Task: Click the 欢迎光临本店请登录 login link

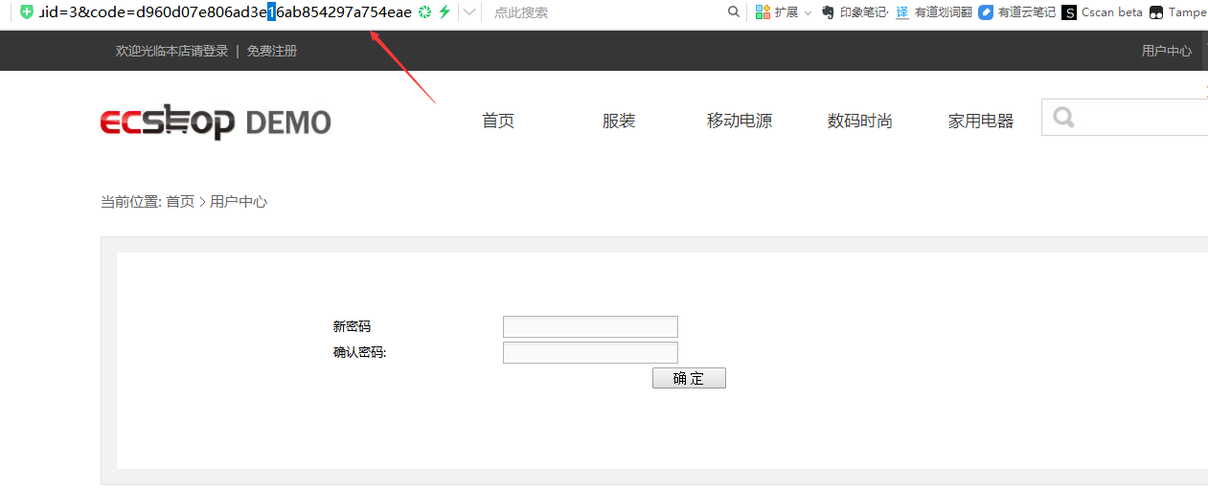Action: tap(171, 51)
